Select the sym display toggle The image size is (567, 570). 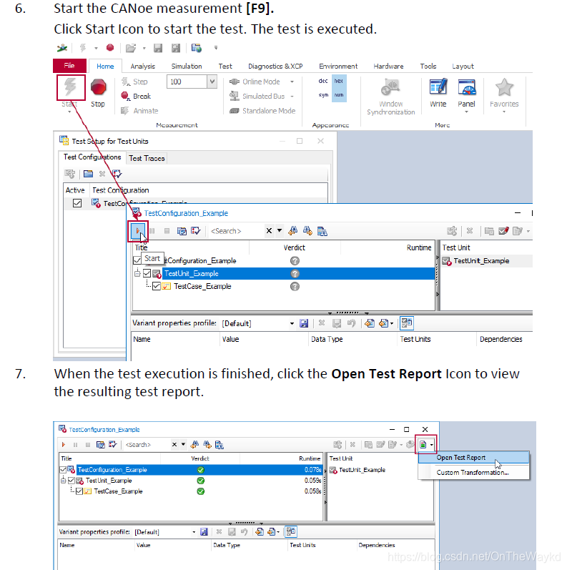click(323, 95)
